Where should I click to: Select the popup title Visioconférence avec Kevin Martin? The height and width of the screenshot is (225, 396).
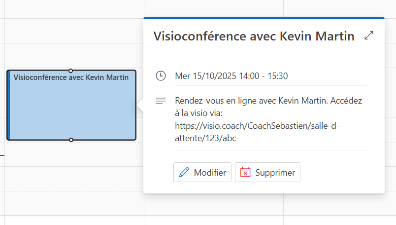(254, 36)
